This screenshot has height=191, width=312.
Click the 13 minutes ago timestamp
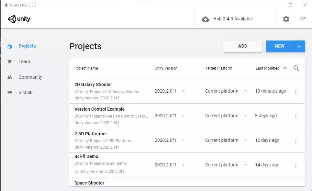tap(271, 91)
